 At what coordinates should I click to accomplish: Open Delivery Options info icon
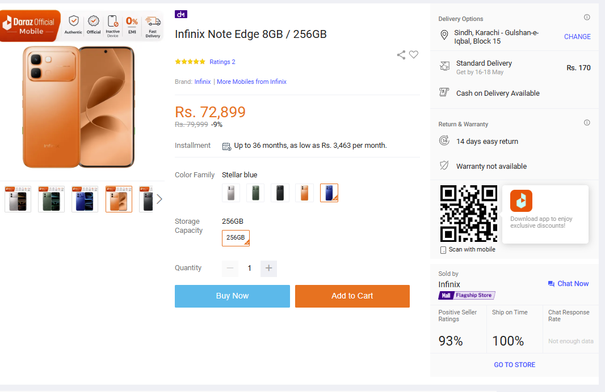point(587,18)
